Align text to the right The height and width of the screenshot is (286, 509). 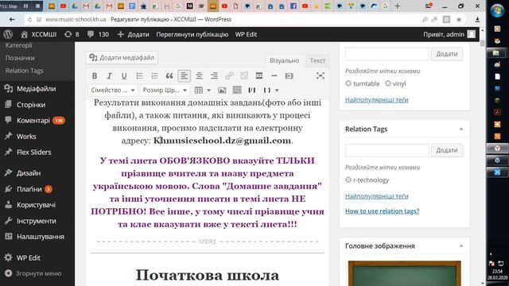pyautogui.click(x=214, y=76)
